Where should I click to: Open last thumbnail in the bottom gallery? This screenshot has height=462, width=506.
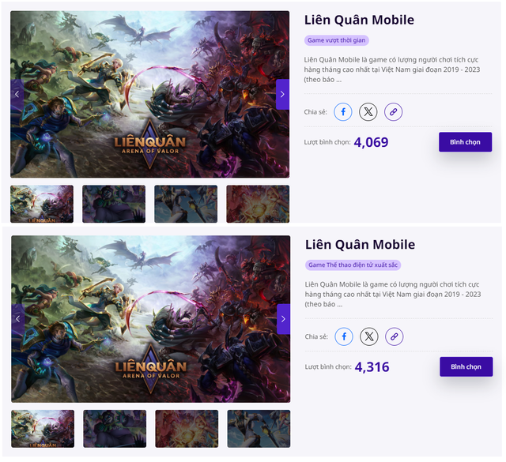coord(259,429)
